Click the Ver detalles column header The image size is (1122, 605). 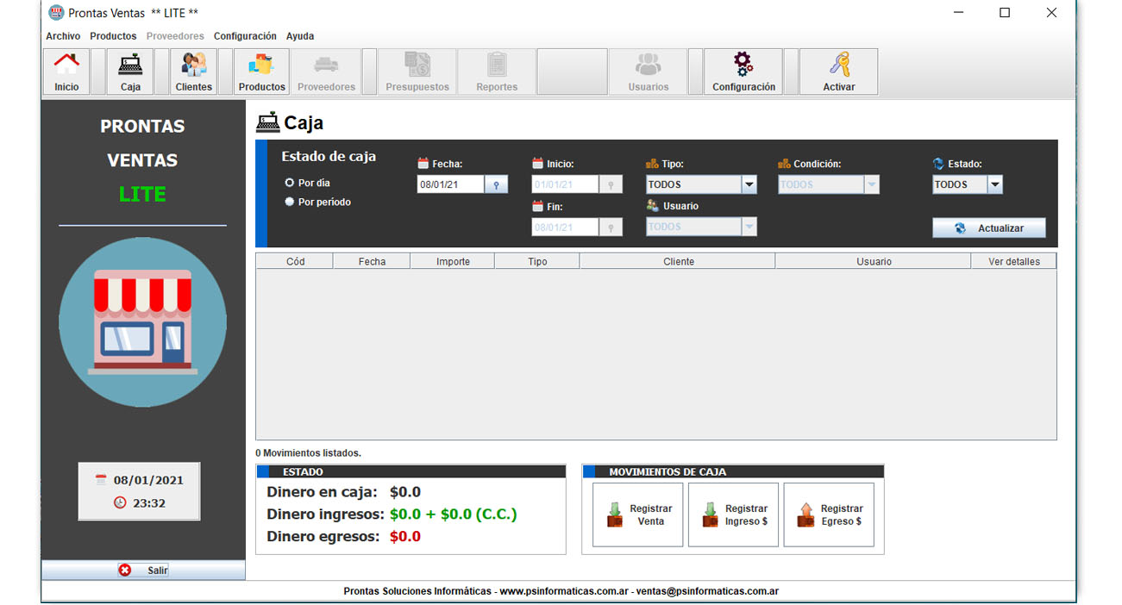[x=1013, y=261]
